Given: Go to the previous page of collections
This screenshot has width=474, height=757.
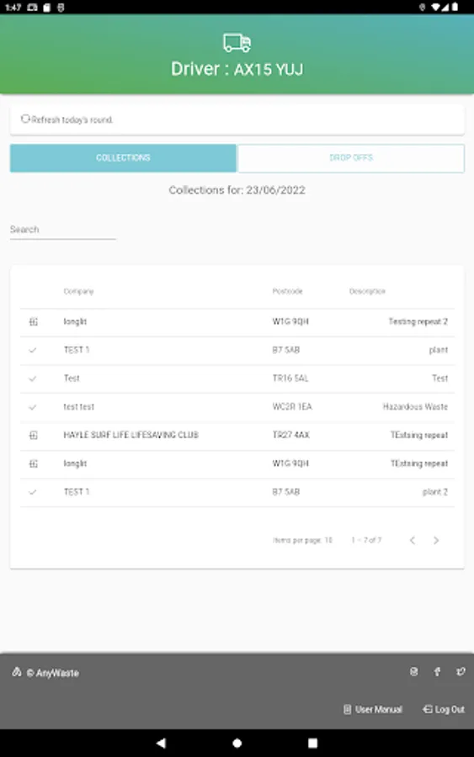Looking at the screenshot, I should (413, 540).
